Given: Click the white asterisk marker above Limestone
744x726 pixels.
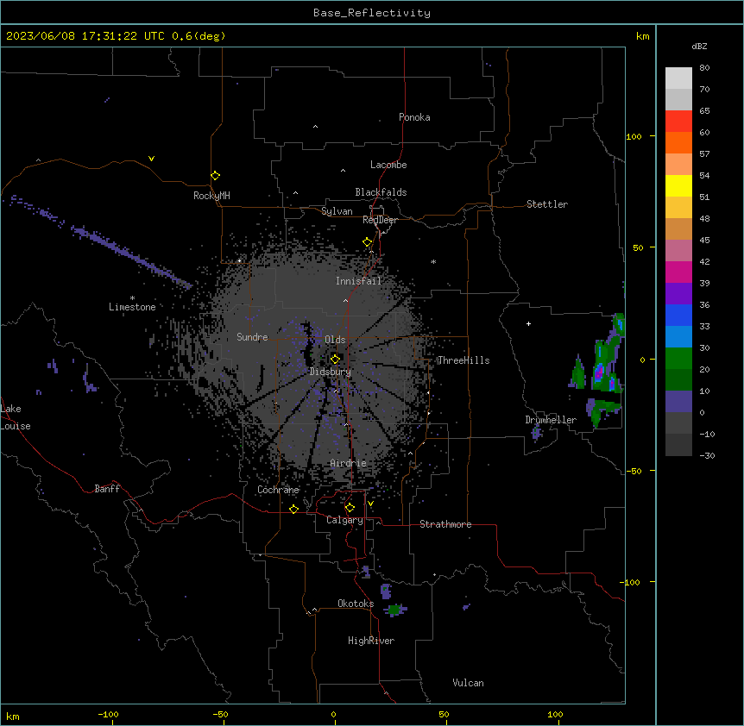Looking at the screenshot, I should click(132, 298).
